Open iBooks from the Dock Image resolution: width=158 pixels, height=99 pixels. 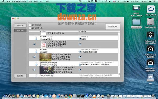click(x=54, y=96)
